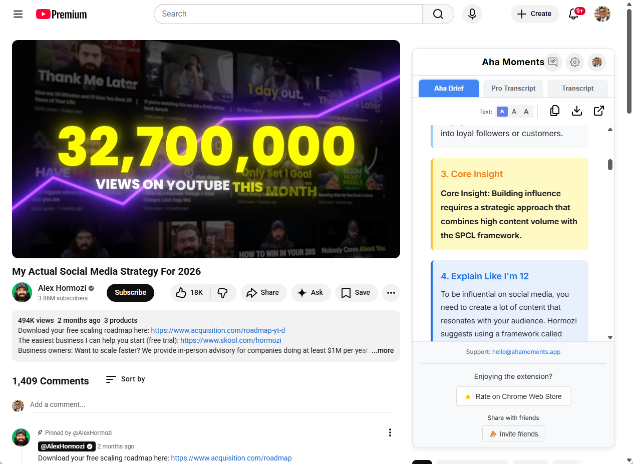This screenshot has height=464, width=633.
Task: Open skool.com/hormozi link
Action: [231, 340]
